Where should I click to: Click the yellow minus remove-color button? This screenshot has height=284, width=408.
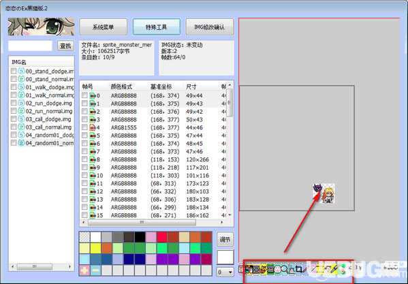click(95, 270)
